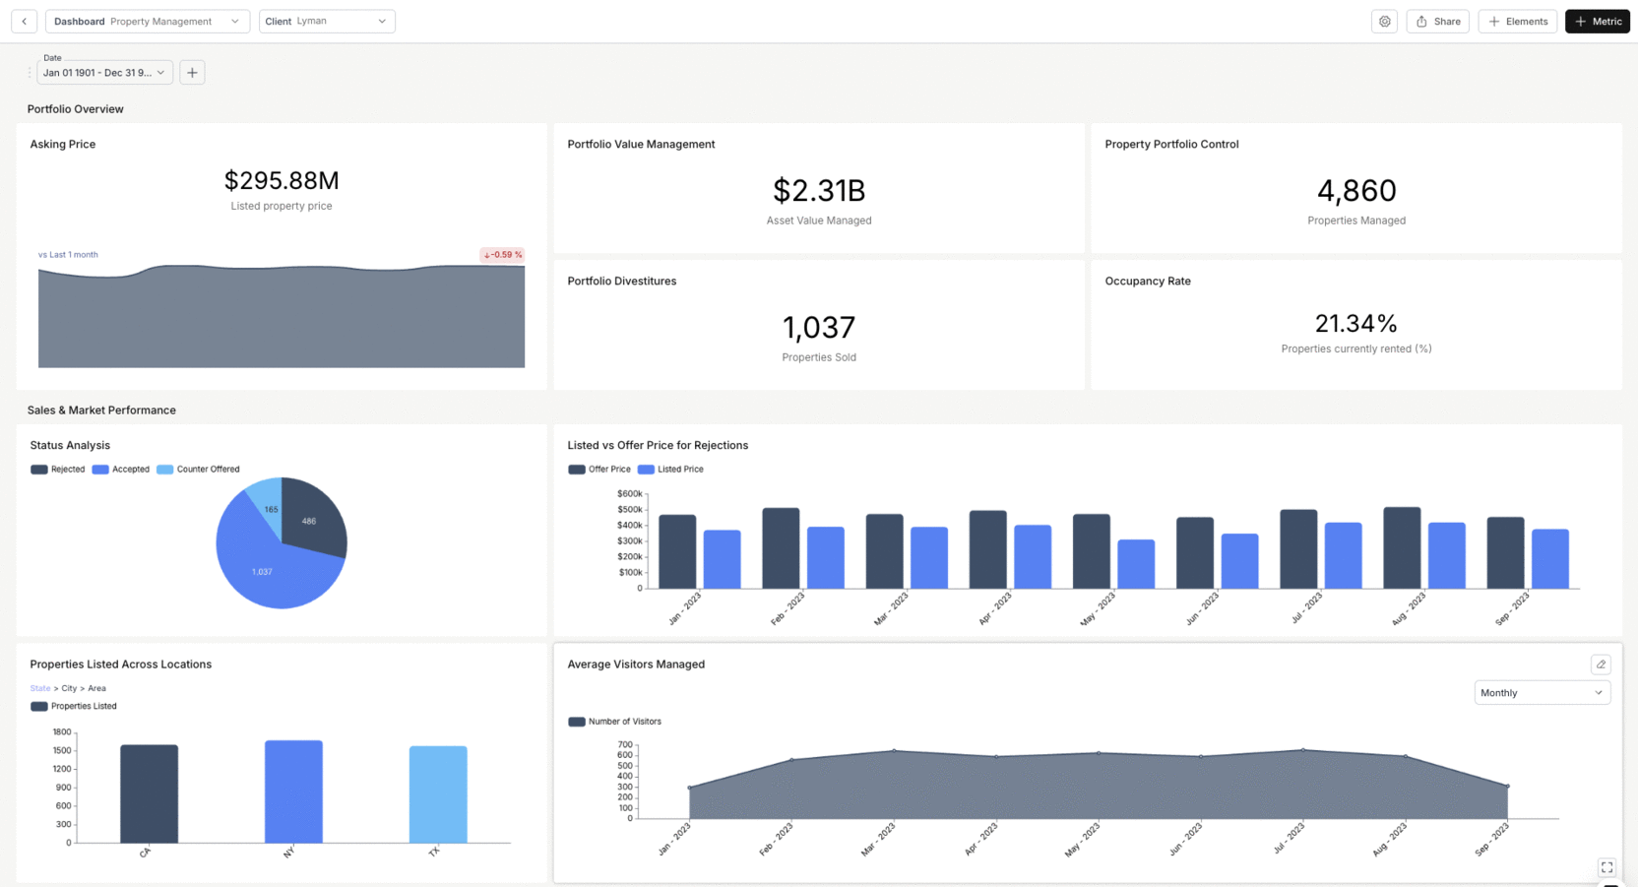This screenshot has height=887, width=1638.
Task: Expand Average Visitors Managed to fullscreen
Action: (x=1606, y=867)
